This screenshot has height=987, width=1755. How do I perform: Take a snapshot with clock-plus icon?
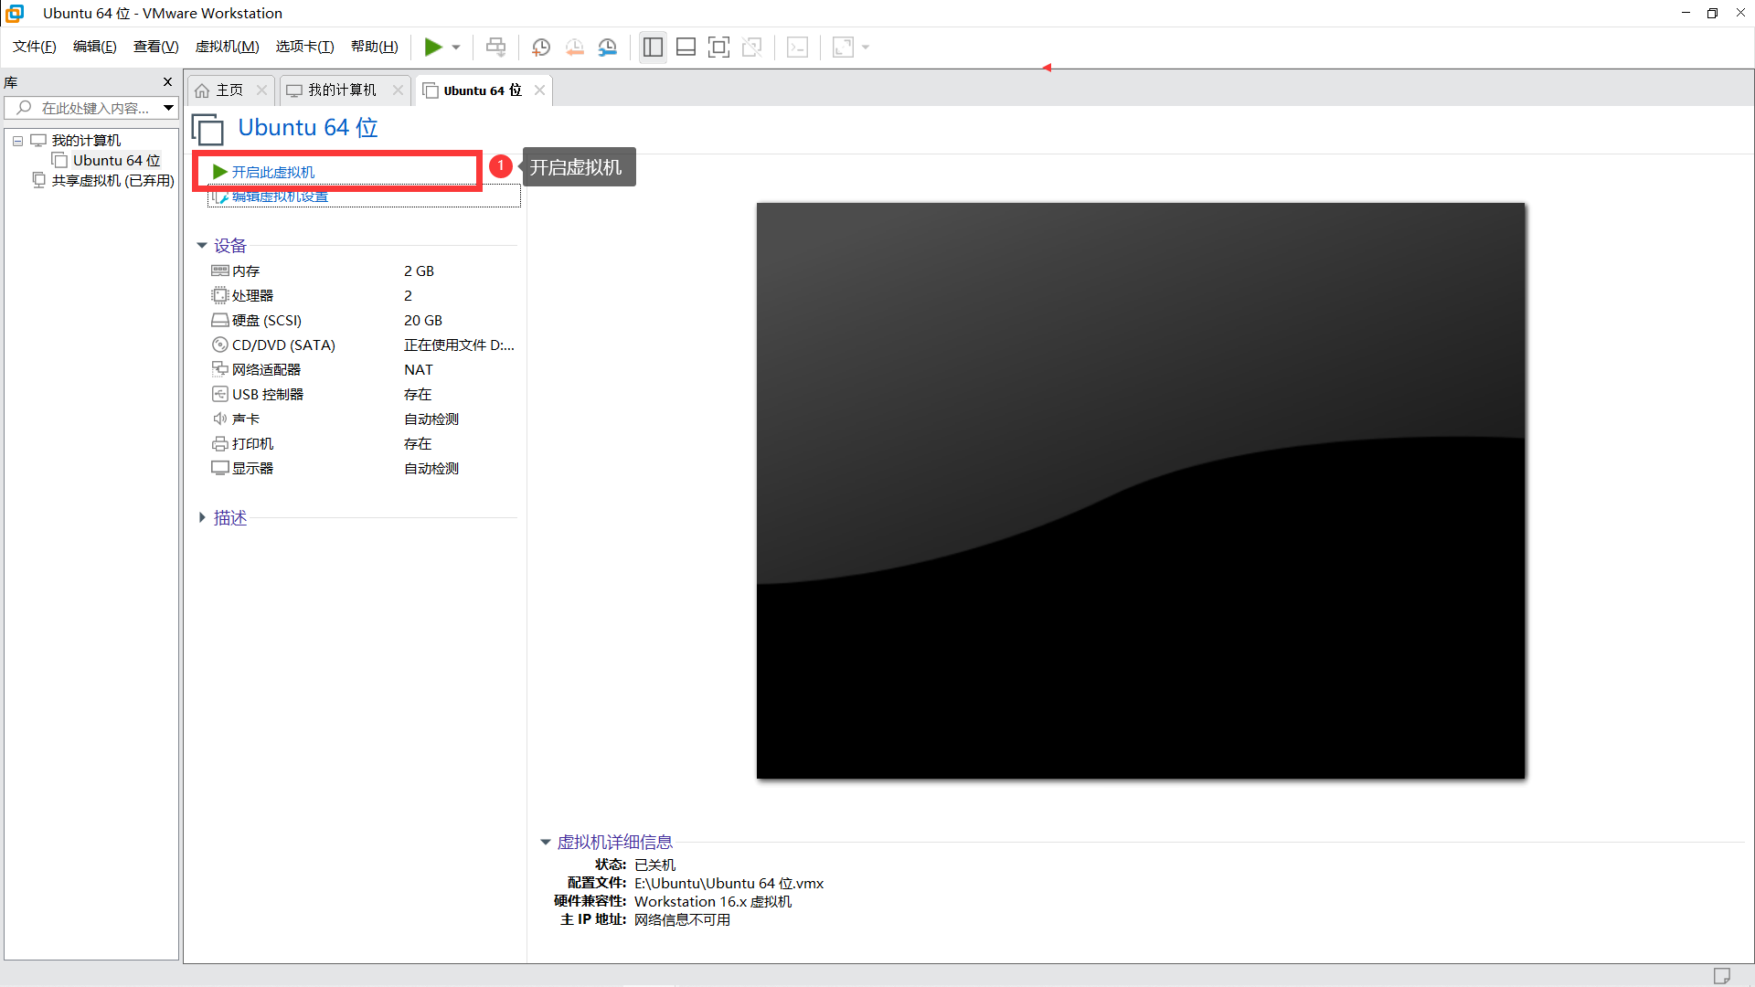tap(541, 48)
